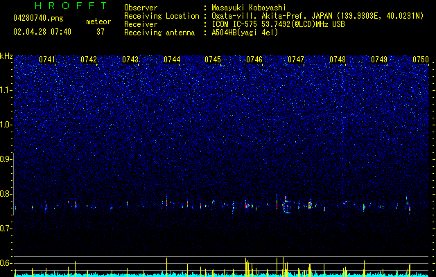The width and height of the screenshot is (436, 277).
Task: Click the 0748 time marker
Action: click(x=338, y=60)
